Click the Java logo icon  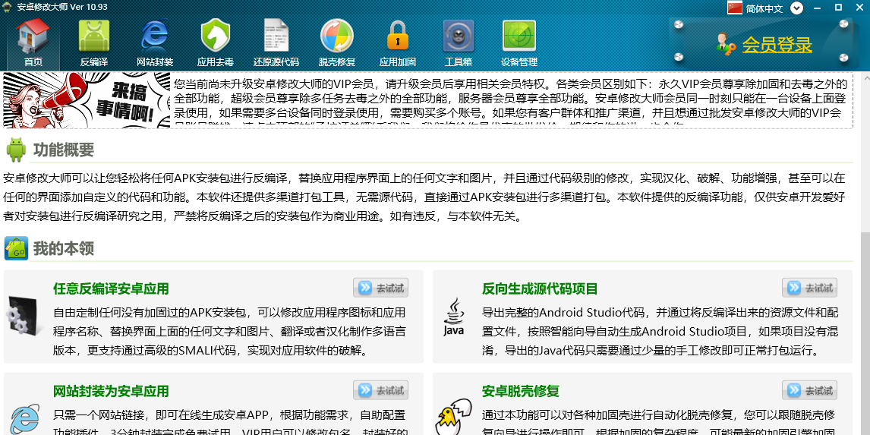(454, 317)
